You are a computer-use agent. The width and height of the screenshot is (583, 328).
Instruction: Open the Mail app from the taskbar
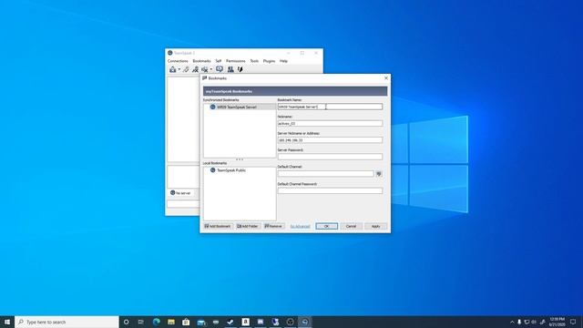click(201, 322)
